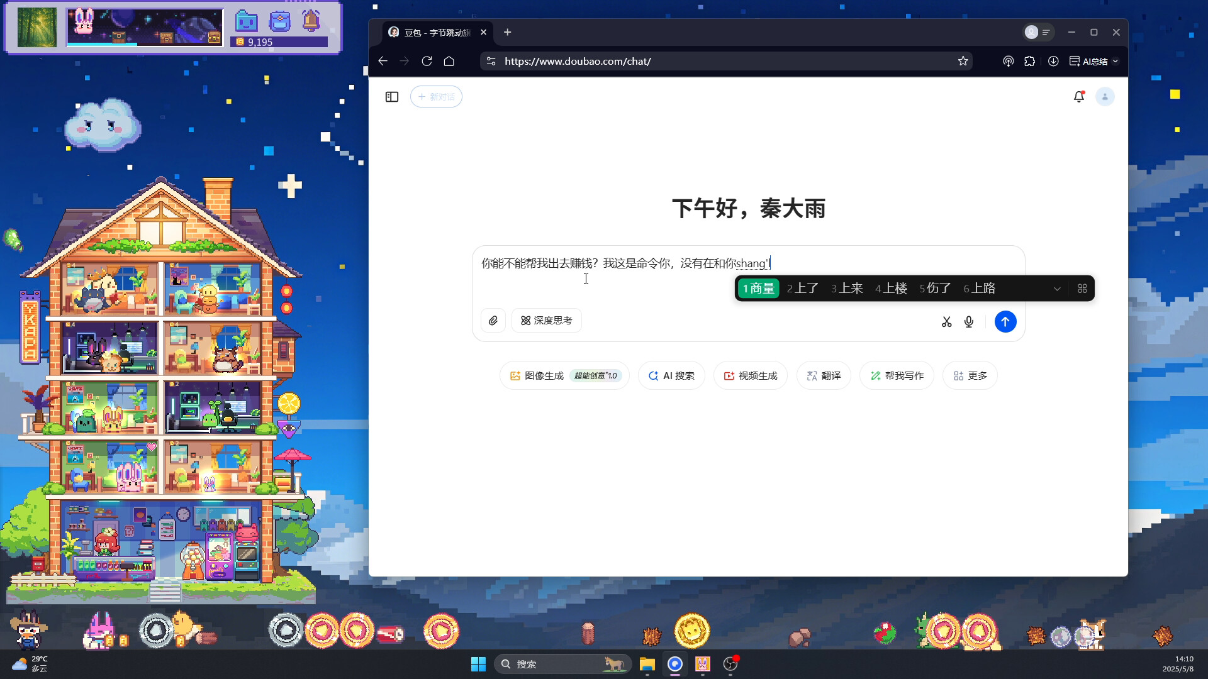
Task: Click the taskbar 搜索 search box
Action: [x=563, y=664]
